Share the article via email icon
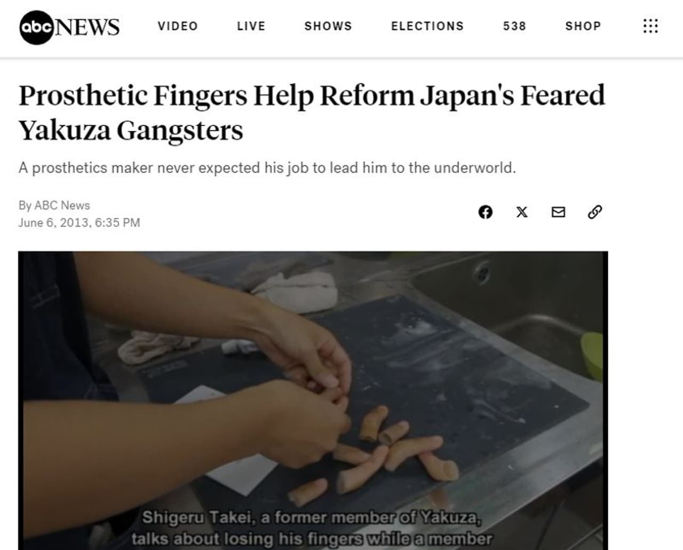This screenshot has width=683, height=550. pyautogui.click(x=558, y=212)
